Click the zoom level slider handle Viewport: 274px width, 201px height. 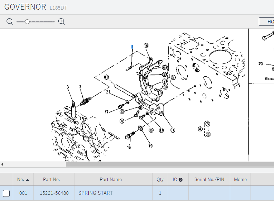point(27,21)
